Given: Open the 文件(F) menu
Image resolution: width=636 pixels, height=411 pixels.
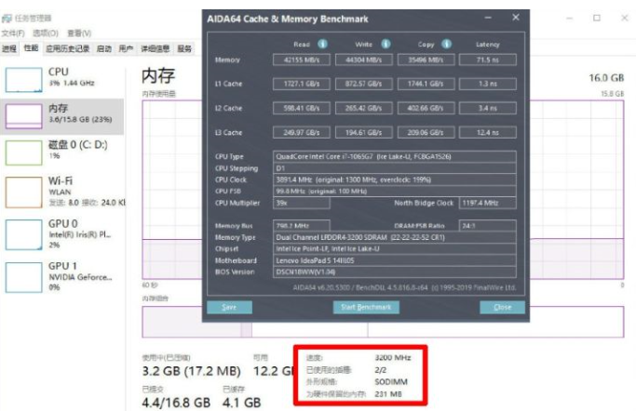Looking at the screenshot, I should pyautogui.click(x=12, y=33).
